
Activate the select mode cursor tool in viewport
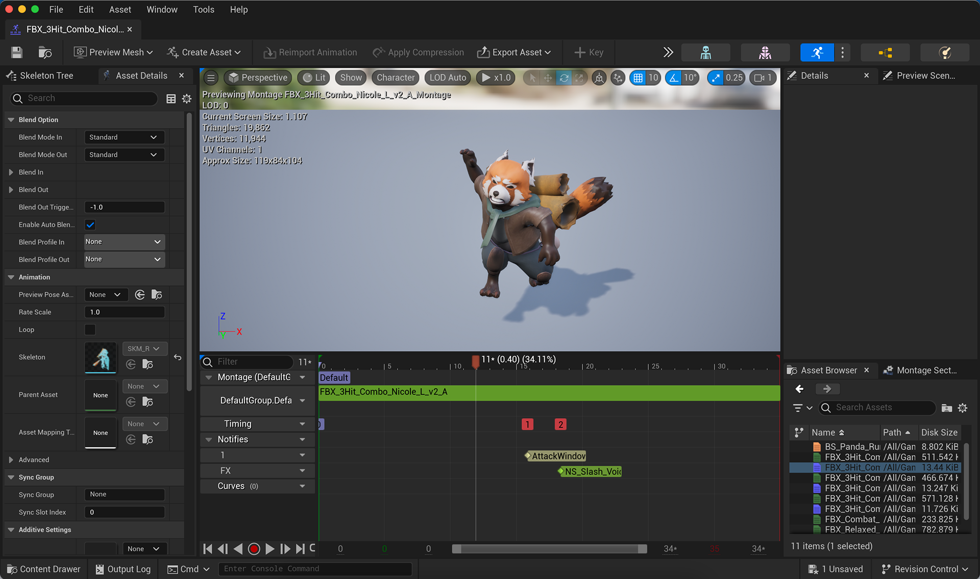click(532, 78)
